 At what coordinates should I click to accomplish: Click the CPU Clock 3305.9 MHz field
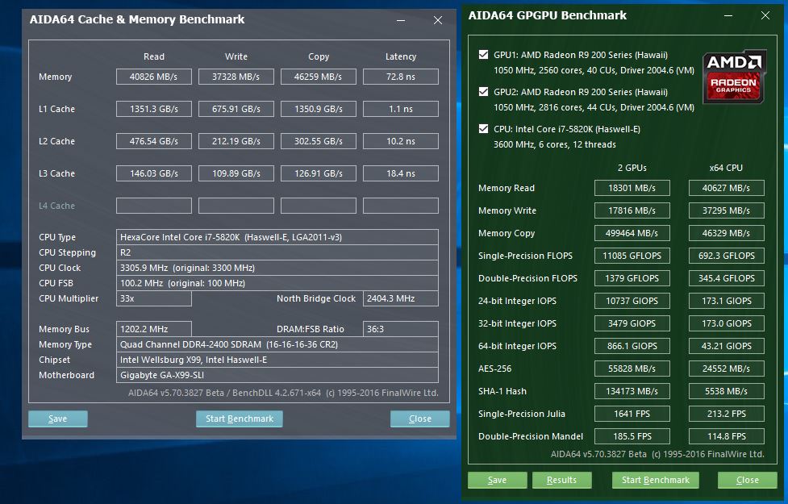[x=277, y=268]
